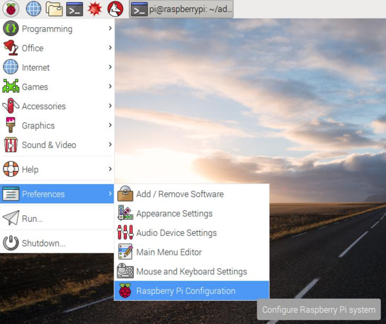The image size is (386, 324).
Task: Open Mouse and Keyboard Settings
Action: pos(192,271)
